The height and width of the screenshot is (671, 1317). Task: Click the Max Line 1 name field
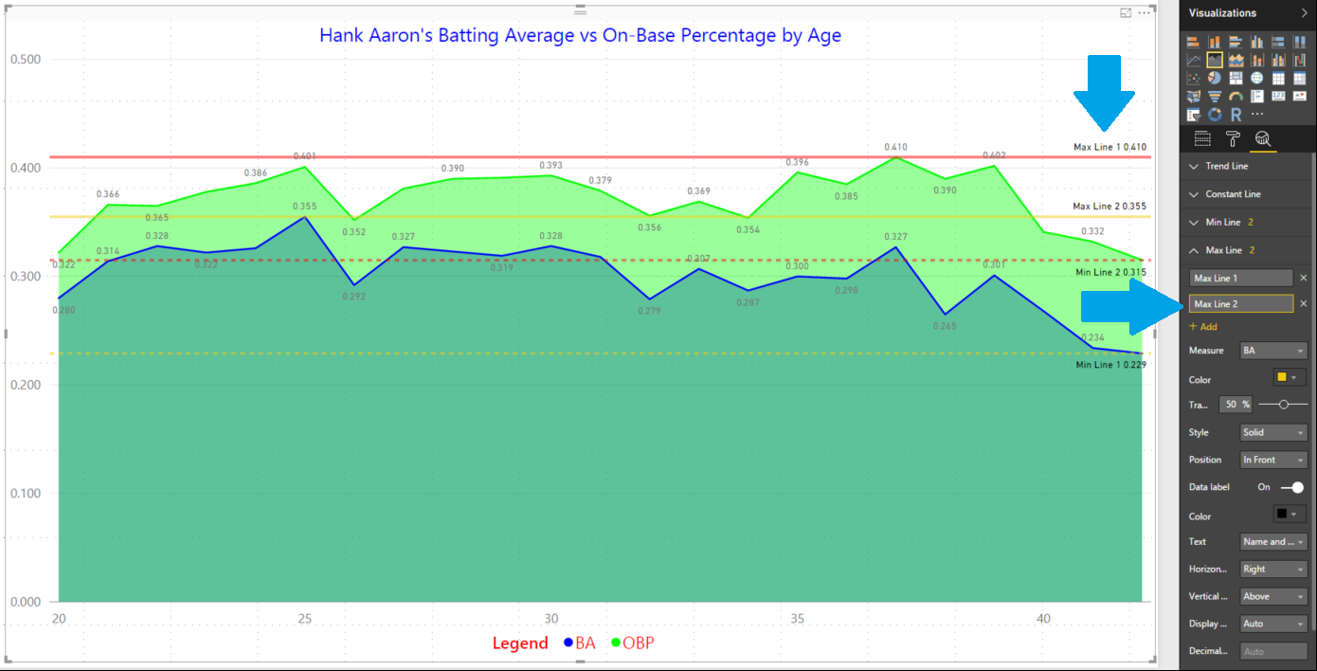[x=1241, y=278]
